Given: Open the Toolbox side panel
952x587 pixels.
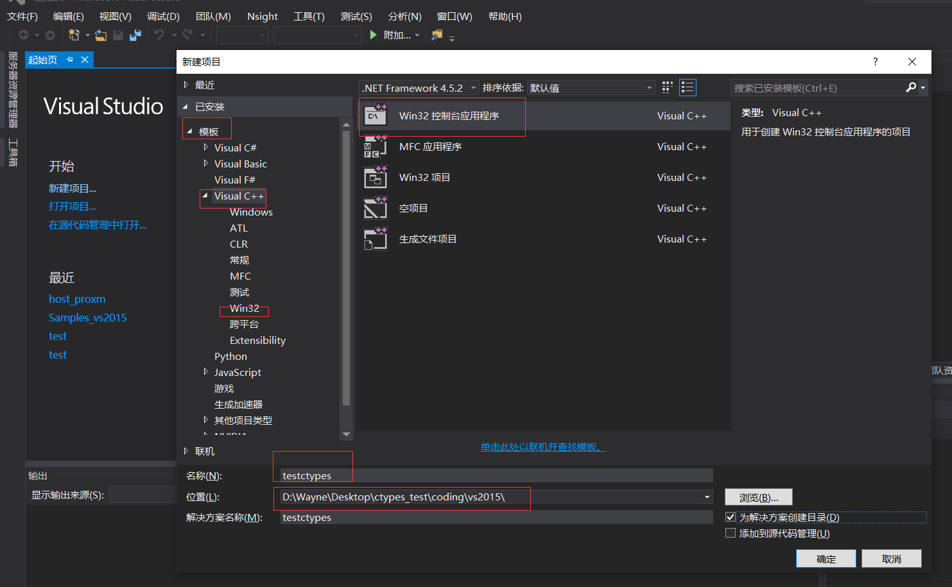Looking at the screenshot, I should [13, 153].
